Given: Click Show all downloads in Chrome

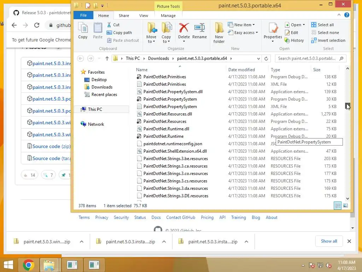Looking at the screenshot, I should click(329, 241).
